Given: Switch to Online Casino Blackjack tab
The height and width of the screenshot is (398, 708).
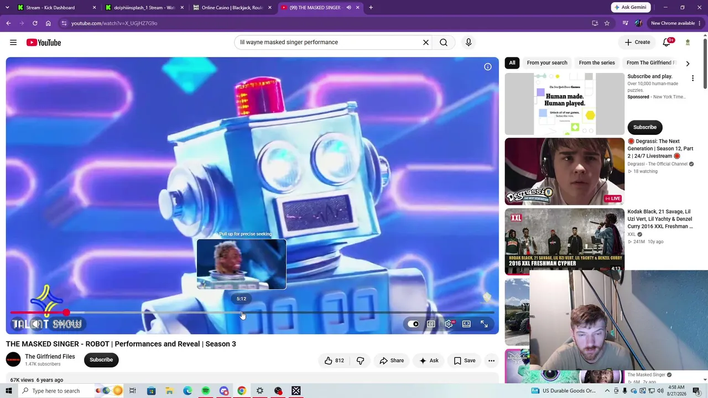Looking at the screenshot, I should click(x=232, y=8).
